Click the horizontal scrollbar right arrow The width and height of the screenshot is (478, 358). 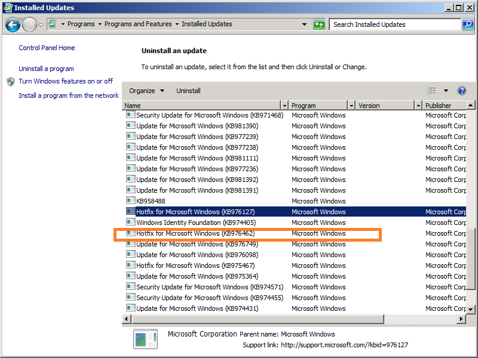461,319
